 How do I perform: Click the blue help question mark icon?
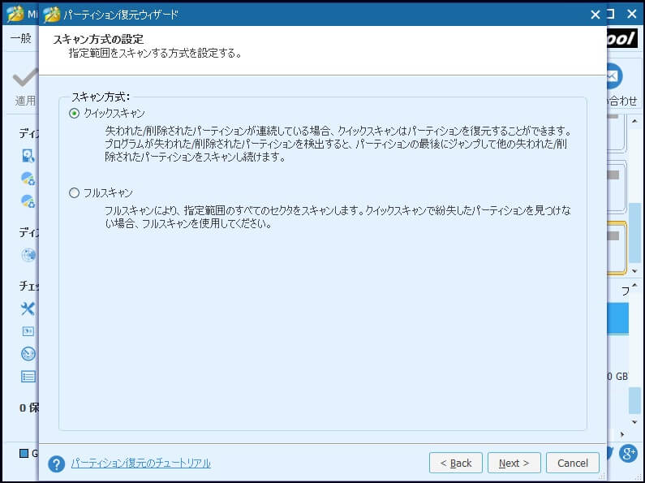point(56,464)
